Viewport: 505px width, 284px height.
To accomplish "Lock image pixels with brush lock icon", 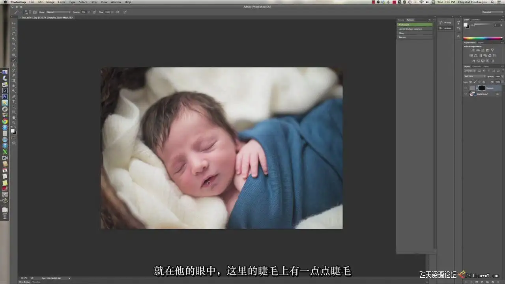I will click(x=475, y=82).
